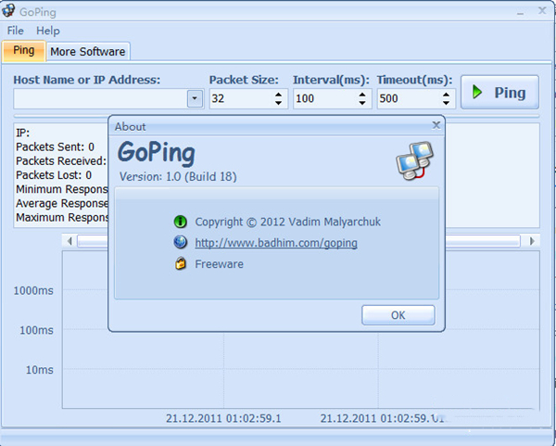The width and height of the screenshot is (556, 446).
Task: Expand the Host Name dropdown arrow
Action: 195,98
